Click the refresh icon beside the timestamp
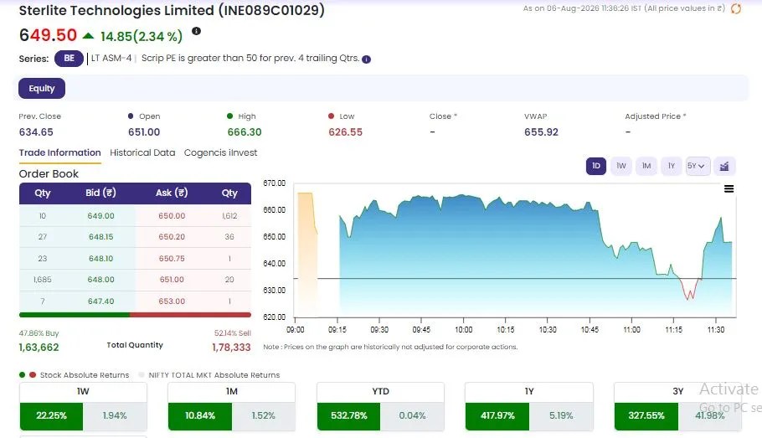762x438 pixels. [x=736, y=8]
